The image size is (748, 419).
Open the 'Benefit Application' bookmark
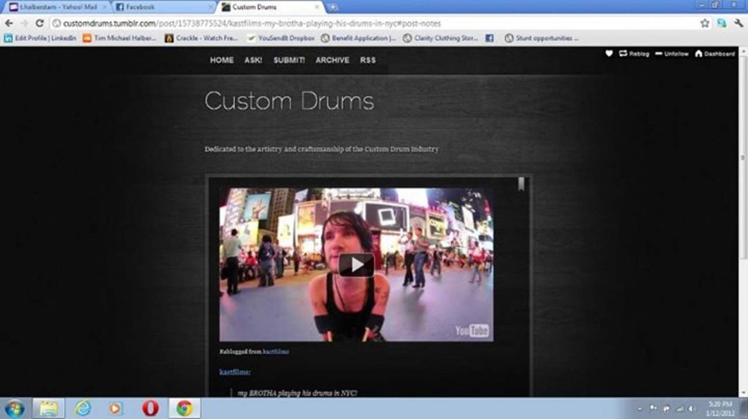[x=358, y=38]
